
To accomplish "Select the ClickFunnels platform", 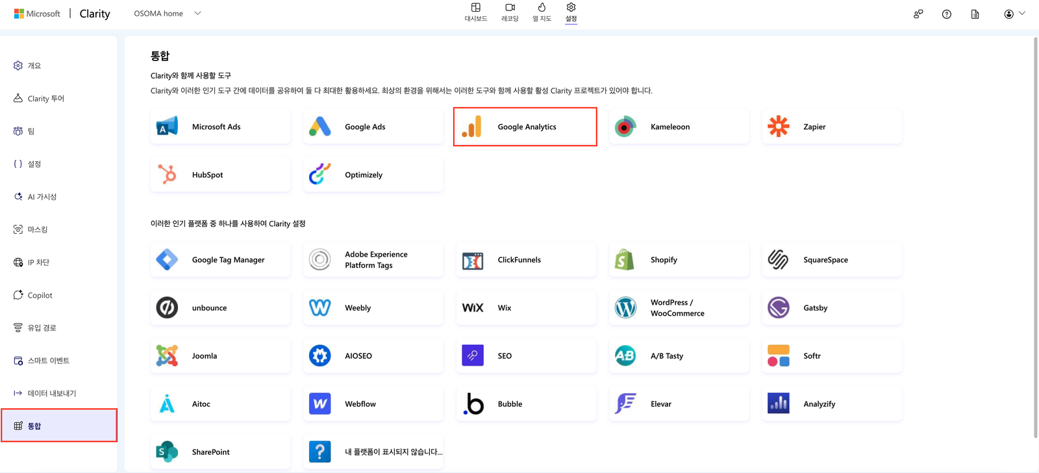I will click(525, 260).
